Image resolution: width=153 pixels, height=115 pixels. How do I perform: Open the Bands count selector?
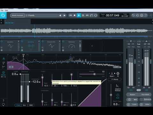[115, 80]
